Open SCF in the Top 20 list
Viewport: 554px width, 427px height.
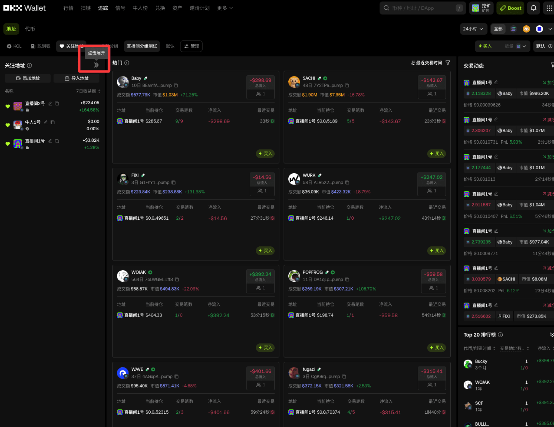pyautogui.click(x=479, y=403)
